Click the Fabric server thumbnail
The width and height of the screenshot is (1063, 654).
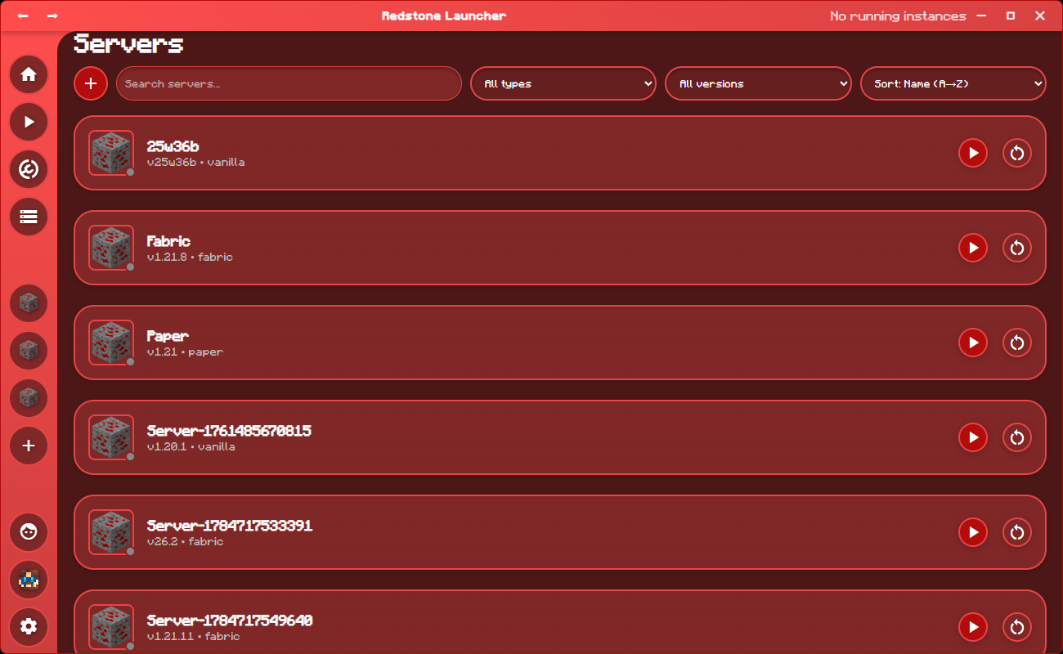[111, 248]
